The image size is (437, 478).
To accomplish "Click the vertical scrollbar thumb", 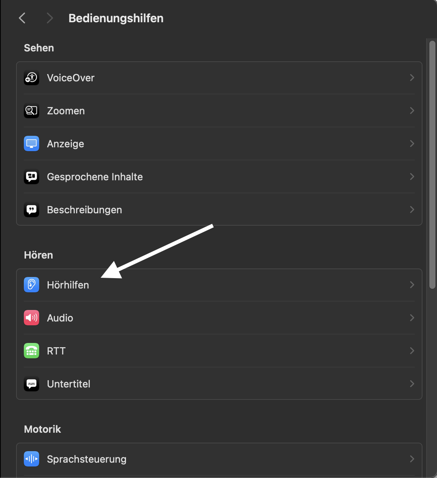I will 432,164.
